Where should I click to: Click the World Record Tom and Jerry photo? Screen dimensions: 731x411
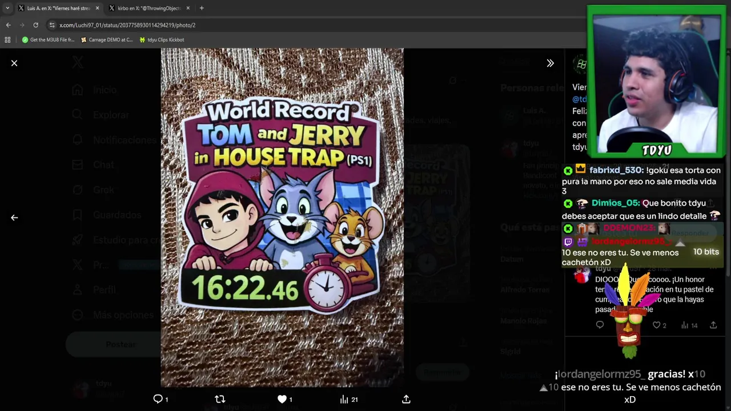282,217
